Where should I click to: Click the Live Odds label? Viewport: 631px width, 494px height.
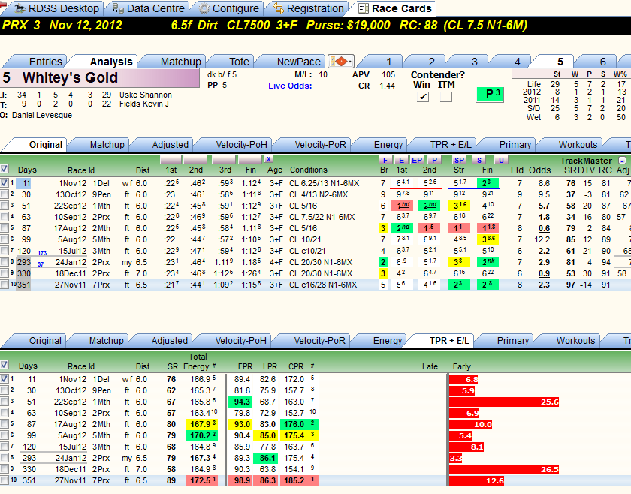point(290,86)
